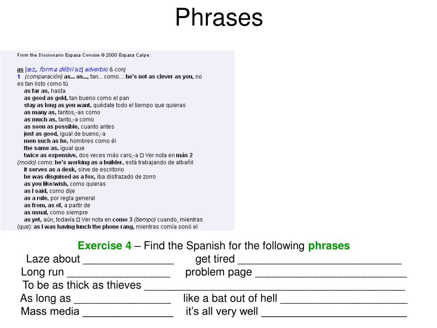Click the blue "forma débil" text
437x328 pixels.
[56, 70]
